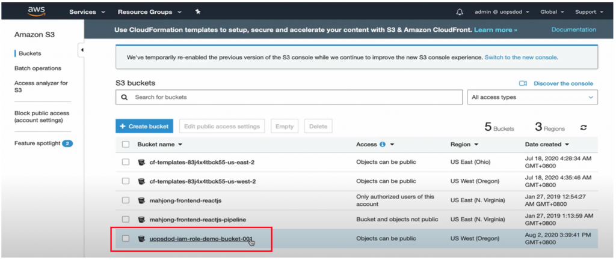Open uopsdod-iam-role-demo-bucket-001 bucket
The image size is (616, 261).
tap(201, 238)
